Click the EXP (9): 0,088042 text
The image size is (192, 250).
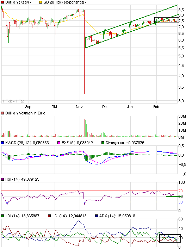77,143
